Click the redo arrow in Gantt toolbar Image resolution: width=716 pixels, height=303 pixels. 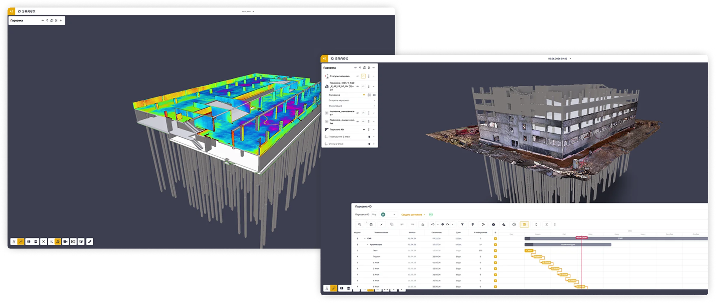pos(448,224)
